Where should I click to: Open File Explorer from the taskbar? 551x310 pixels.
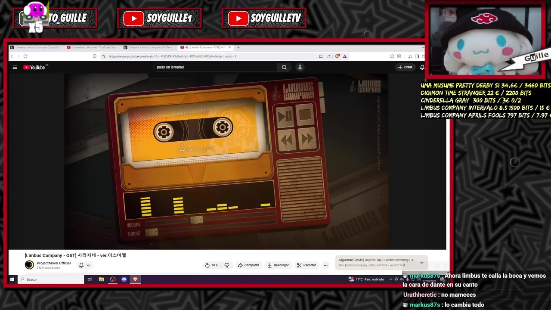[x=101, y=279]
